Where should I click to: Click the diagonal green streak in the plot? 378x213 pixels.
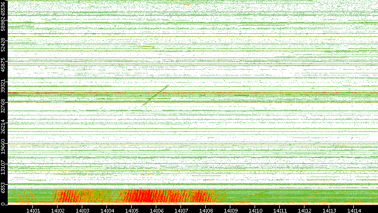pyautogui.click(x=155, y=95)
